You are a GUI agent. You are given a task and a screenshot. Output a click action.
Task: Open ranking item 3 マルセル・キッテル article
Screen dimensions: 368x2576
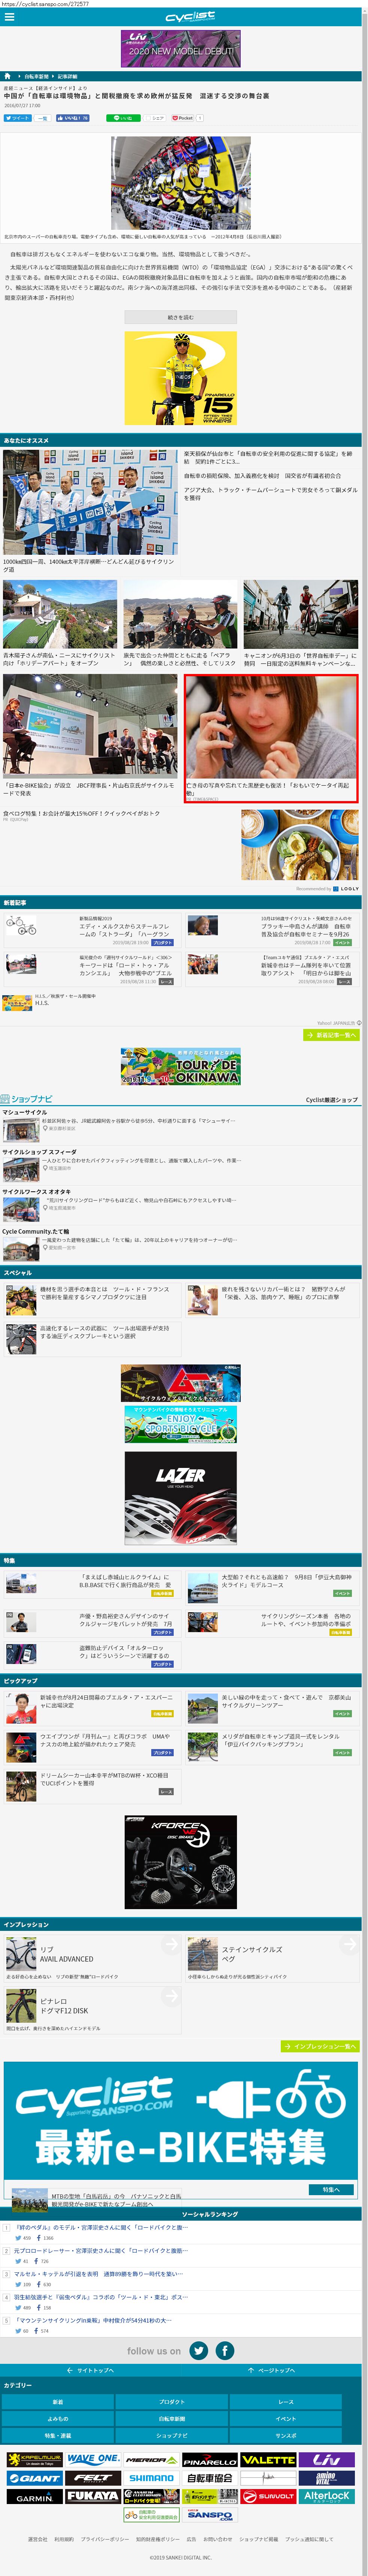point(98,2274)
